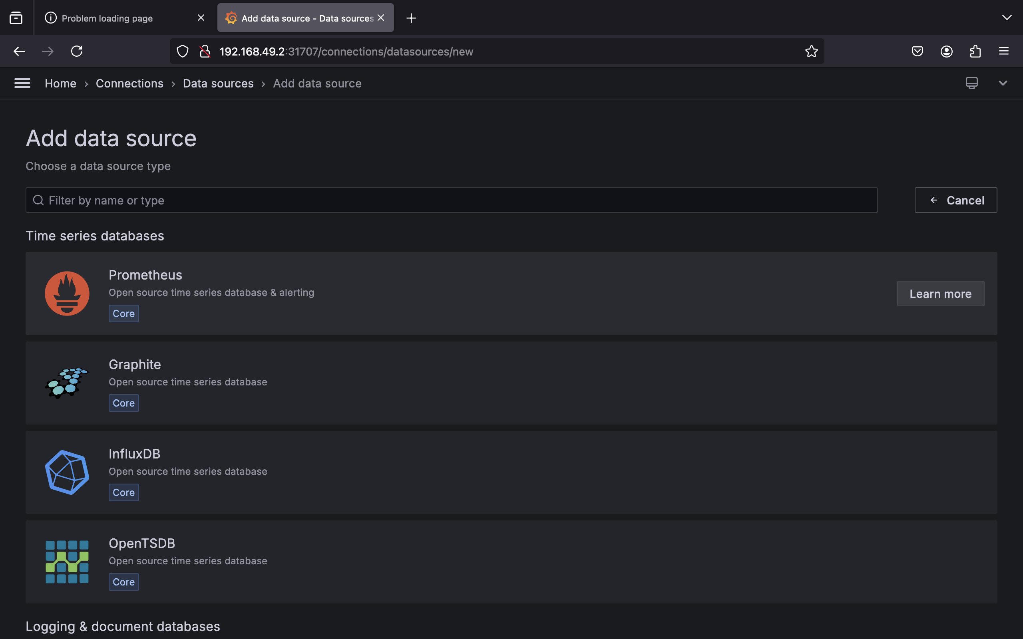The image size is (1023, 639).
Task: Click Learn more on the Prometheus card
Action: [x=941, y=294]
